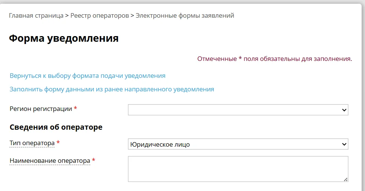
Task: Click the red asterisk next to Регион регистрации
Action: point(75,108)
